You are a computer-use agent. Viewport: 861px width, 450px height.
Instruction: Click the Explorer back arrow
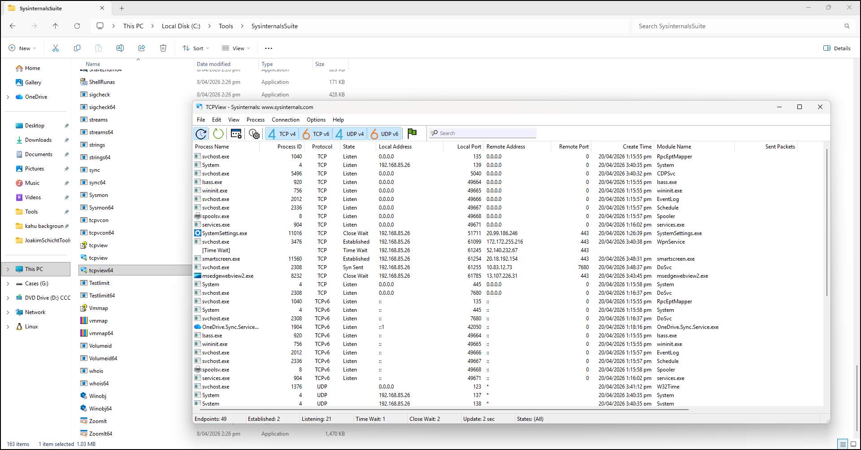tap(13, 26)
